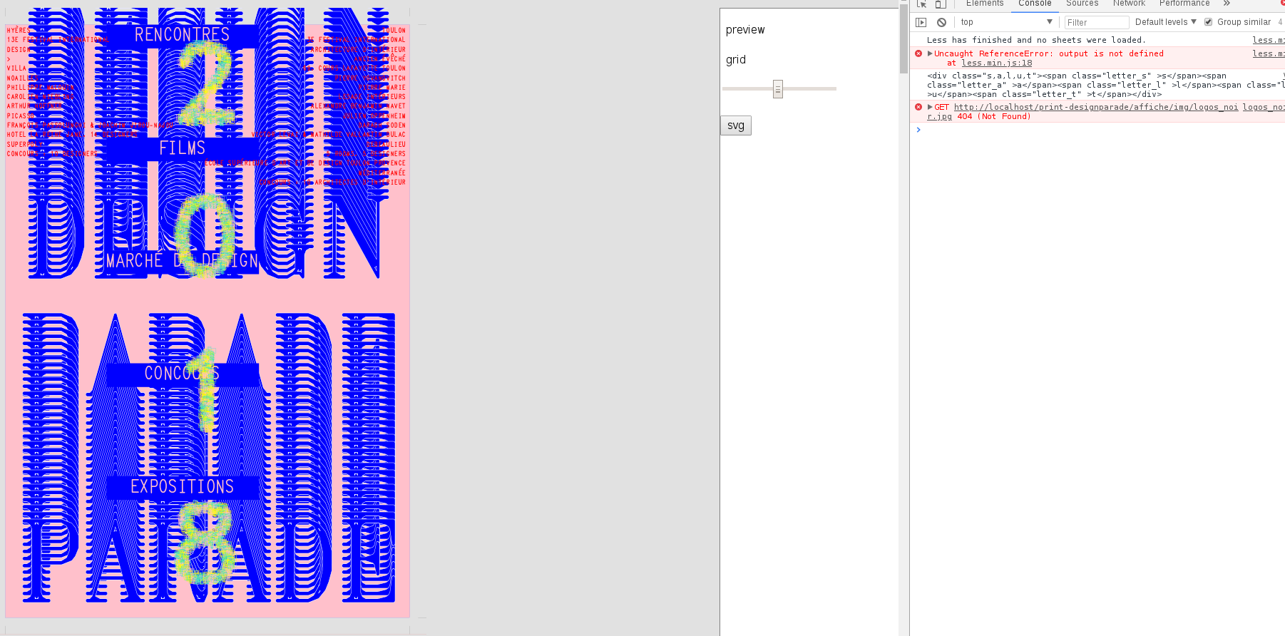Image resolution: width=1285 pixels, height=636 pixels.
Task: Click the GET 404 red error icon
Action: 918,107
